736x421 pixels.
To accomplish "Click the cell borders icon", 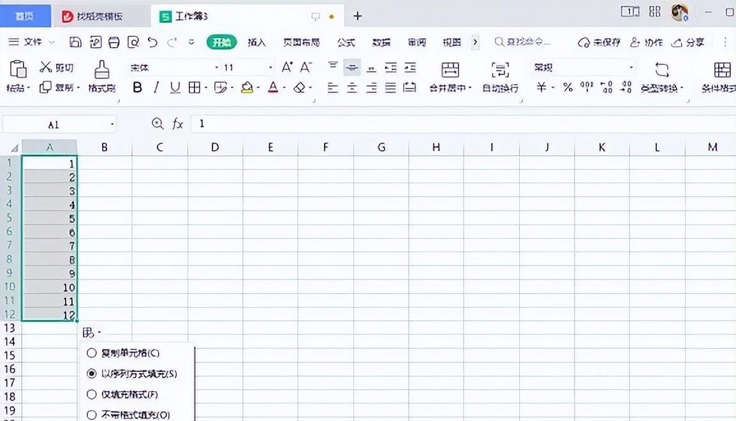I will point(195,87).
